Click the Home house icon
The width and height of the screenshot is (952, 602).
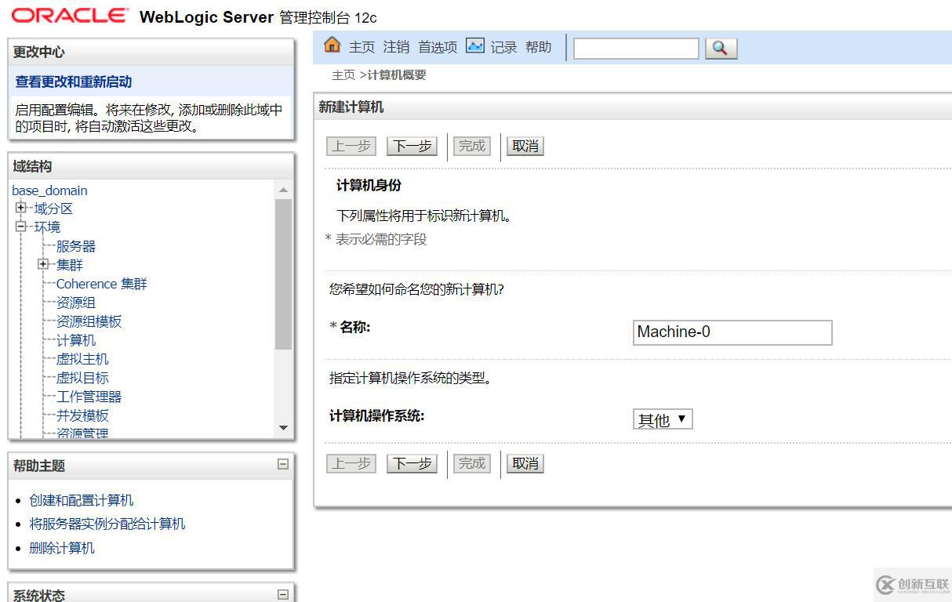coord(332,45)
